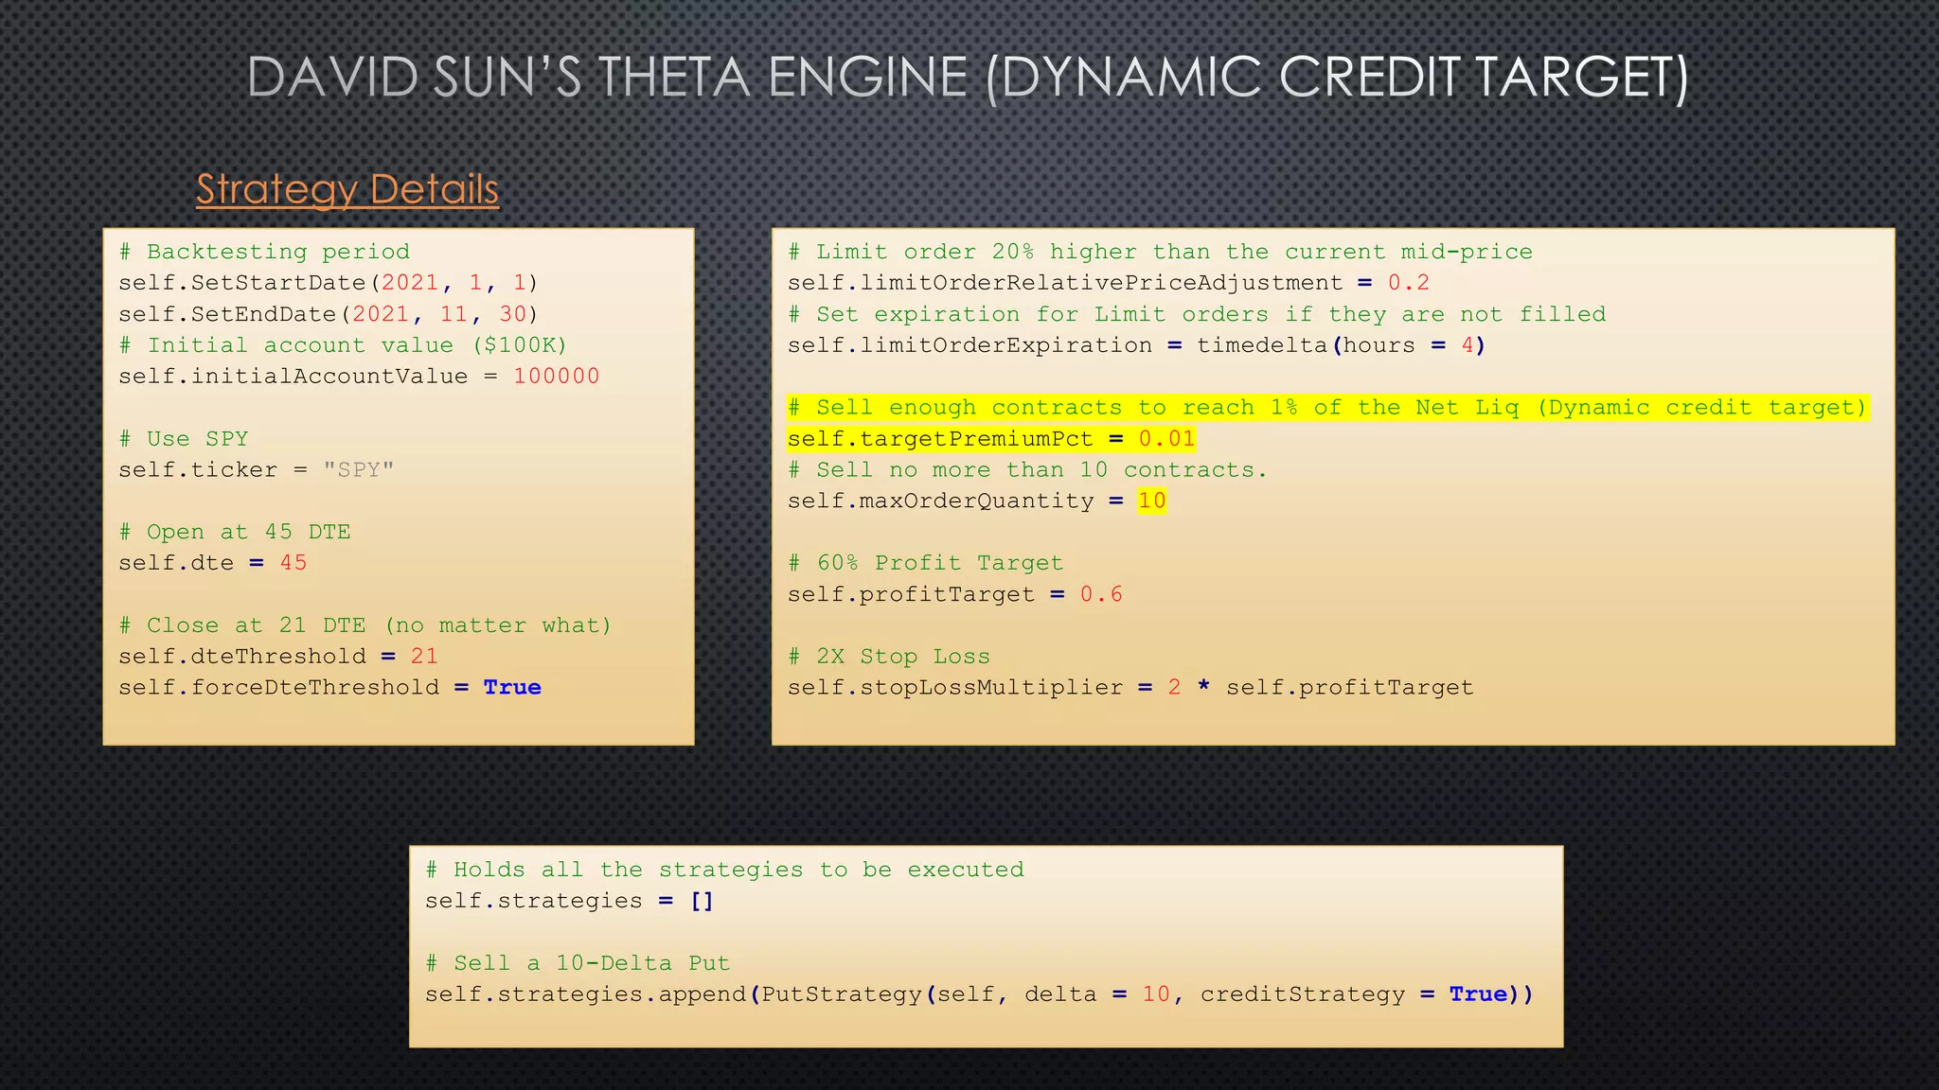Click the self.dte = 45 line
The height and width of the screenshot is (1090, 1939).
pos(212,563)
